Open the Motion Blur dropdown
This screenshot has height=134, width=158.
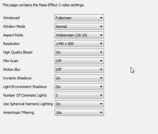coord(79,69)
